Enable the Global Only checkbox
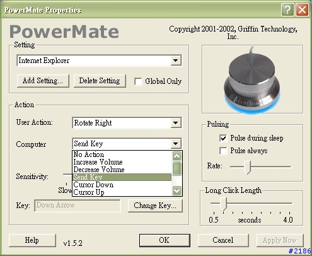 [138, 81]
